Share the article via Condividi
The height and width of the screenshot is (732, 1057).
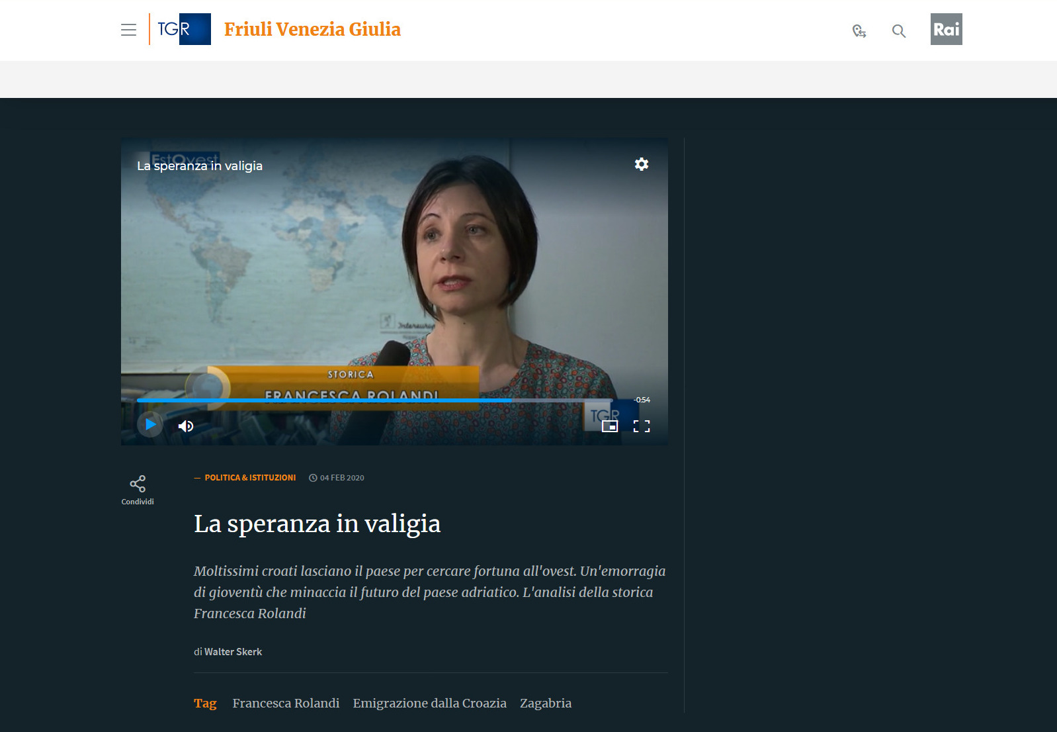tap(138, 490)
